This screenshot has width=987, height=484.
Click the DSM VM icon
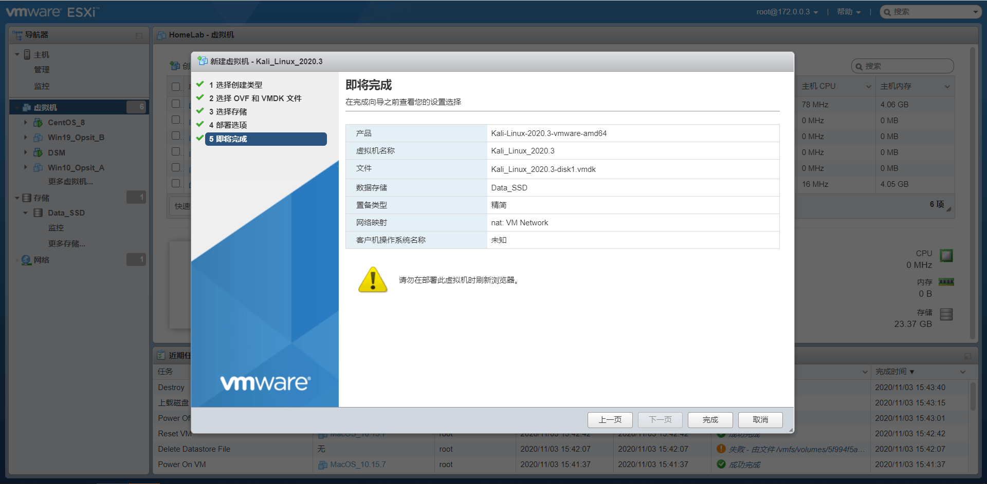pyautogui.click(x=38, y=152)
